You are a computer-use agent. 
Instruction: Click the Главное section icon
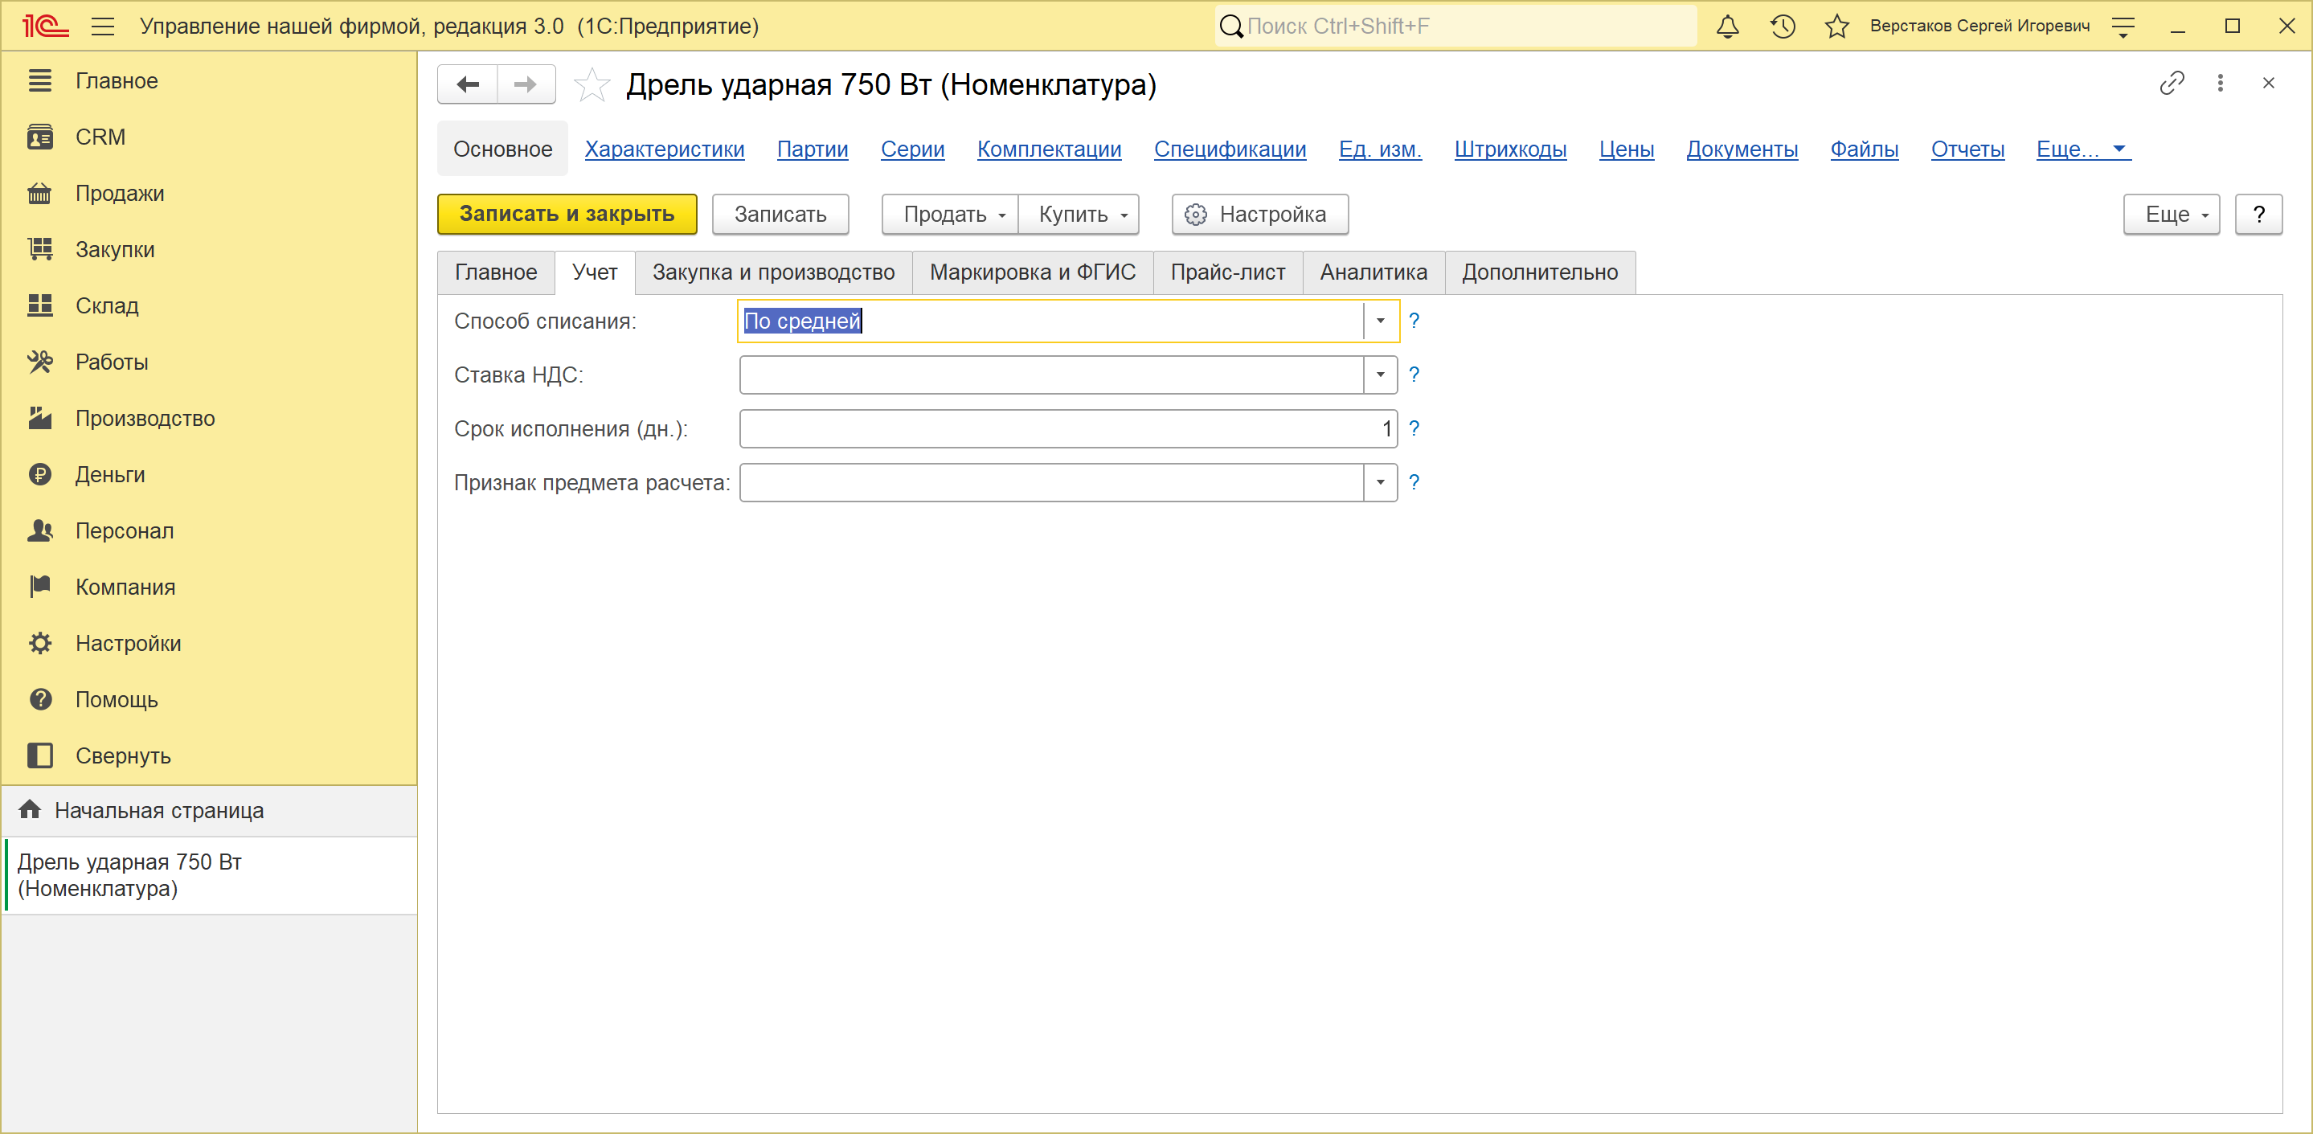pyautogui.click(x=40, y=81)
